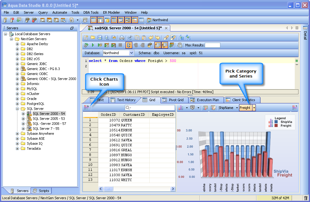This screenshot has height=202, width=310.
Task: Toggle the highlighted grid layout icon in main toolbar
Action: (x=114, y=20)
